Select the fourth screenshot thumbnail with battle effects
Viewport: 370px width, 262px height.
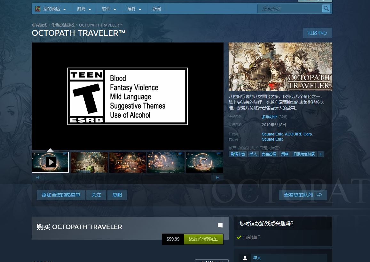tap(166, 162)
